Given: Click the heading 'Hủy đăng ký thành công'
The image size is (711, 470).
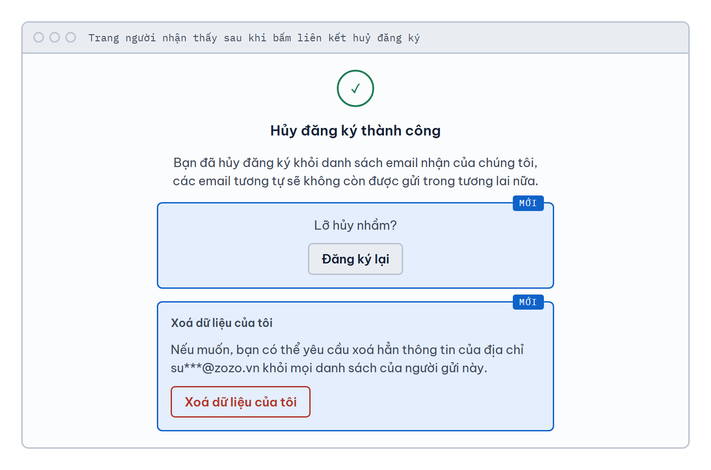Looking at the screenshot, I should [355, 131].
